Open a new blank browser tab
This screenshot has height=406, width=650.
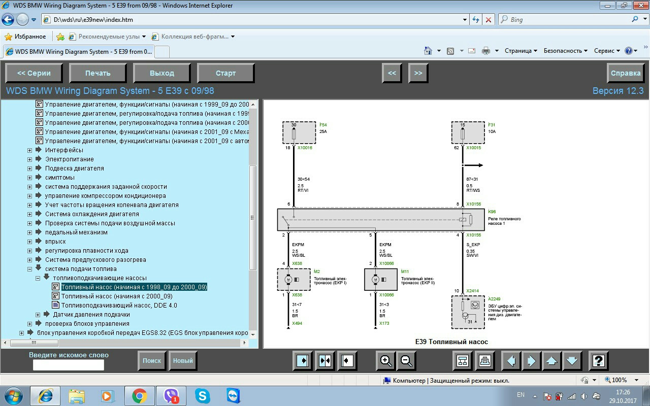tap(162, 52)
